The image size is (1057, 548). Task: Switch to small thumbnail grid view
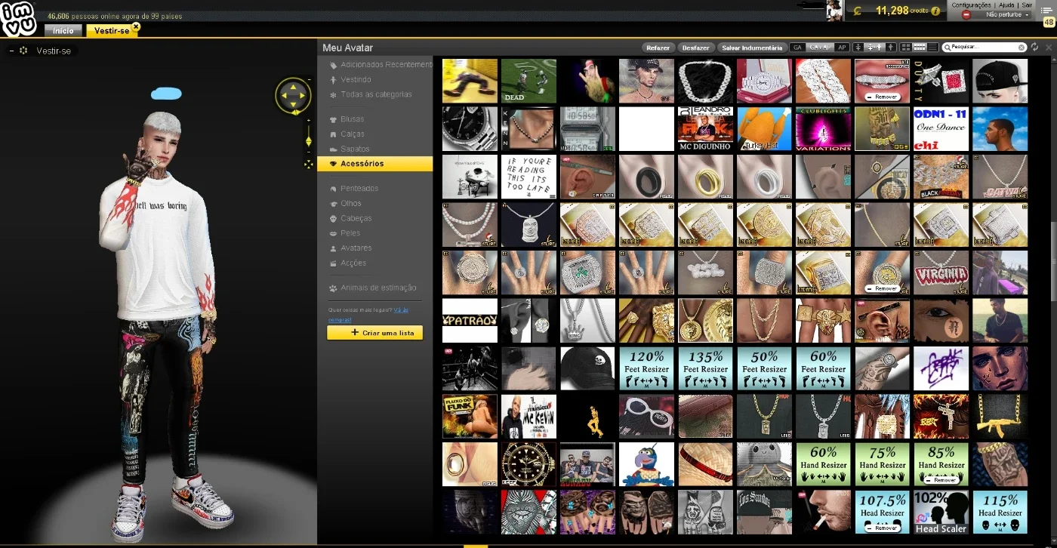click(x=920, y=48)
